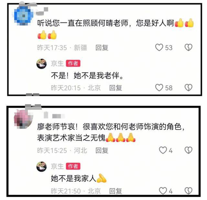Reply to the 17:35 新疆 comment
The width and height of the screenshot is (207, 200).
pyautogui.click(x=102, y=48)
